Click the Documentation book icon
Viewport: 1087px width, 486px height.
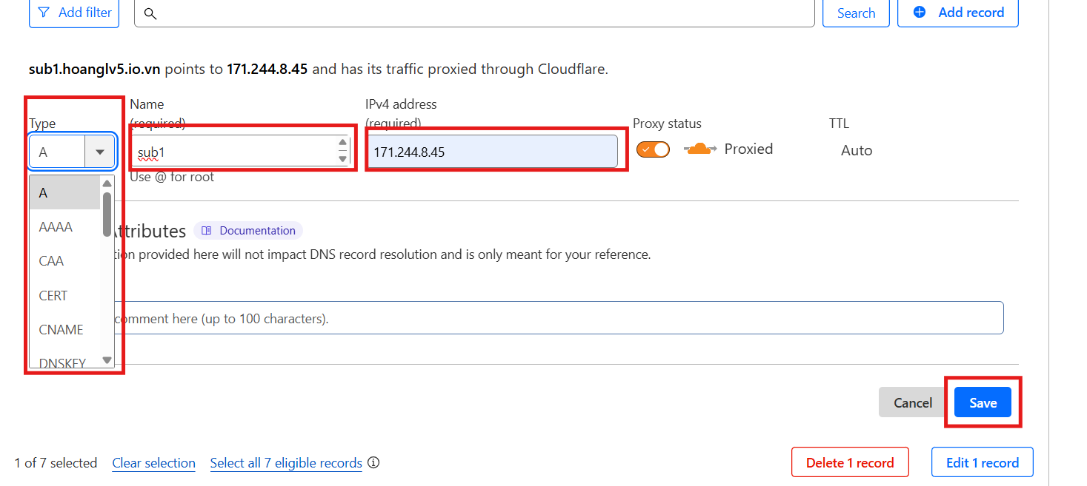coord(207,231)
